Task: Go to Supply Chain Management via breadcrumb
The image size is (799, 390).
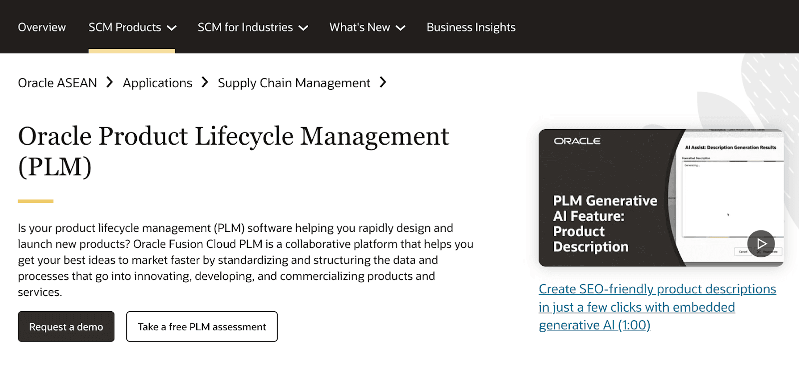Action: pos(294,83)
